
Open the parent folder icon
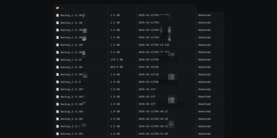point(57,8)
